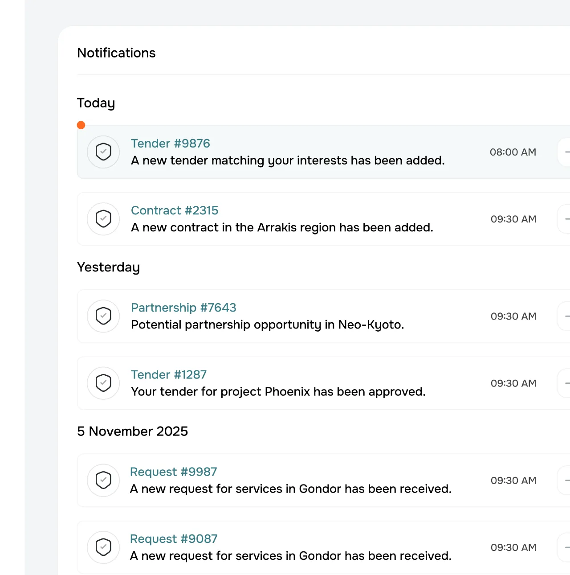Open the Partnership #7643 link
This screenshot has height=575, width=570.
pyautogui.click(x=183, y=308)
